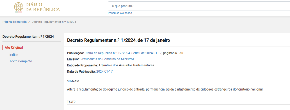Focus the 'O que procura?' search field
Viewport: 290px width, 110px height.
[x=199, y=6]
